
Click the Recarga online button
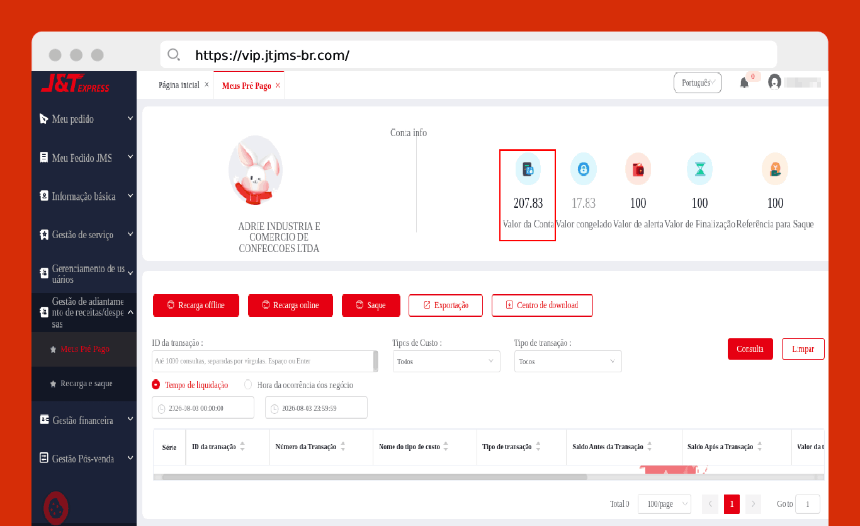pyautogui.click(x=290, y=305)
